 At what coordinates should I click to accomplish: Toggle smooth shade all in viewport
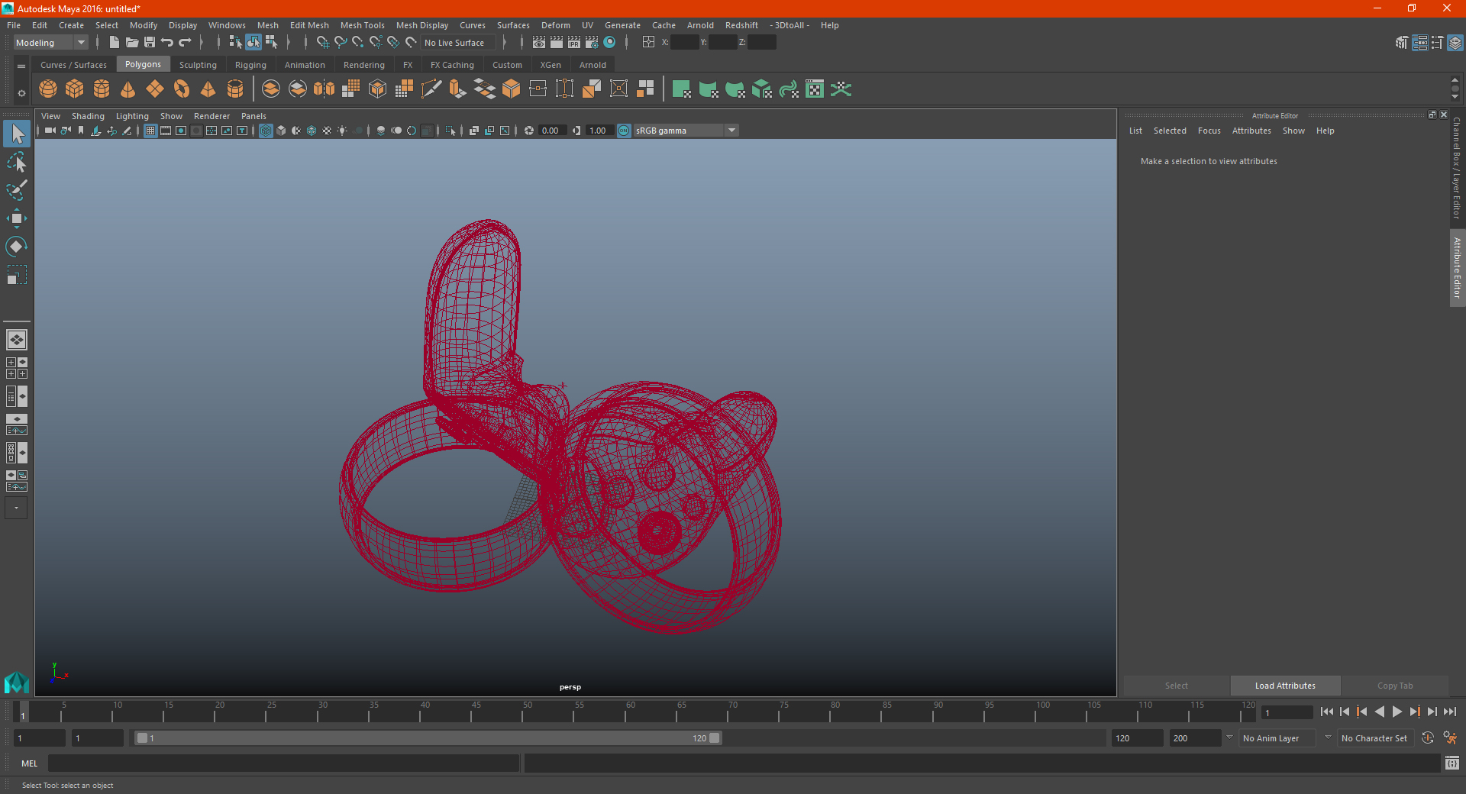pos(281,131)
